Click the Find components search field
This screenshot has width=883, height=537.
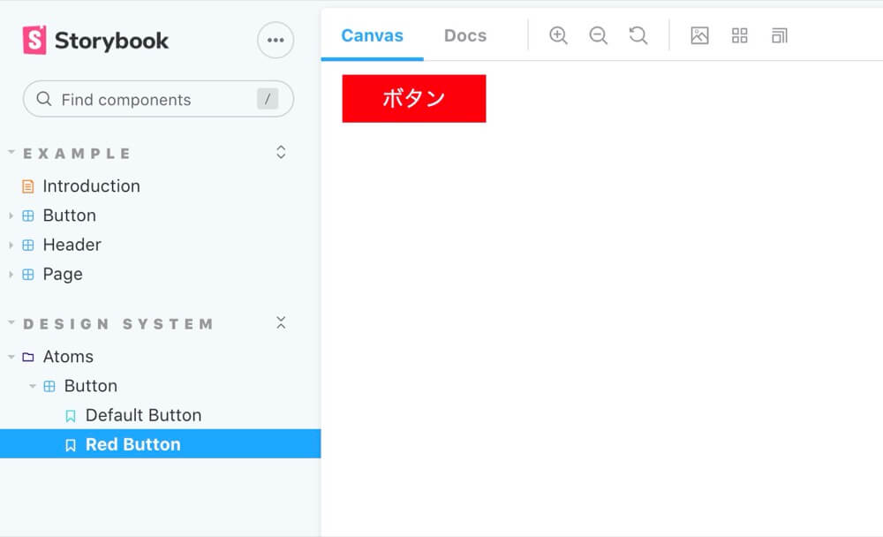pyautogui.click(x=157, y=99)
